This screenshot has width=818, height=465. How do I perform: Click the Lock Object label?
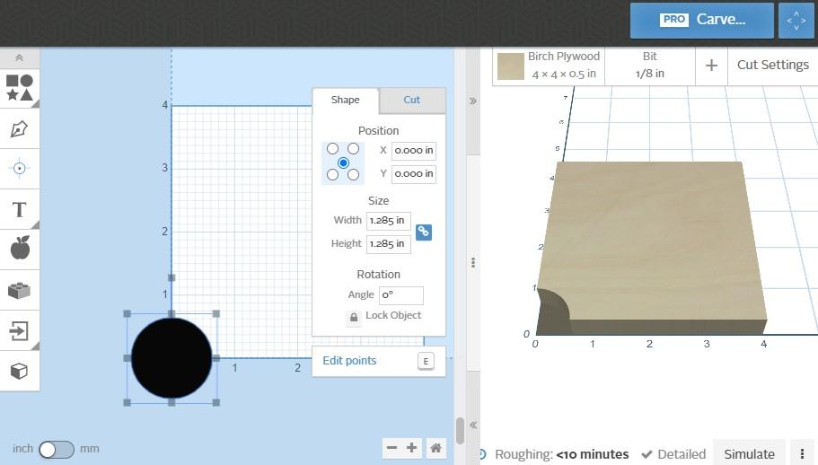pyautogui.click(x=393, y=315)
